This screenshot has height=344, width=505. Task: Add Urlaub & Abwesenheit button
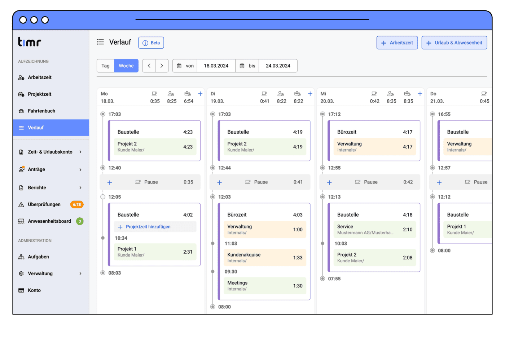(454, 42)
